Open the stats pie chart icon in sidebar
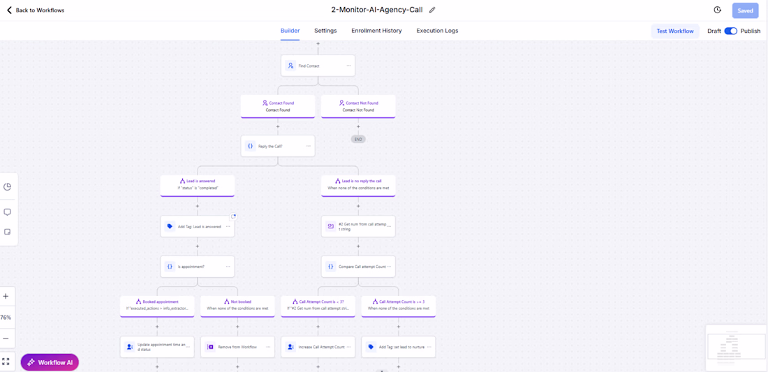 coord(8,187)
